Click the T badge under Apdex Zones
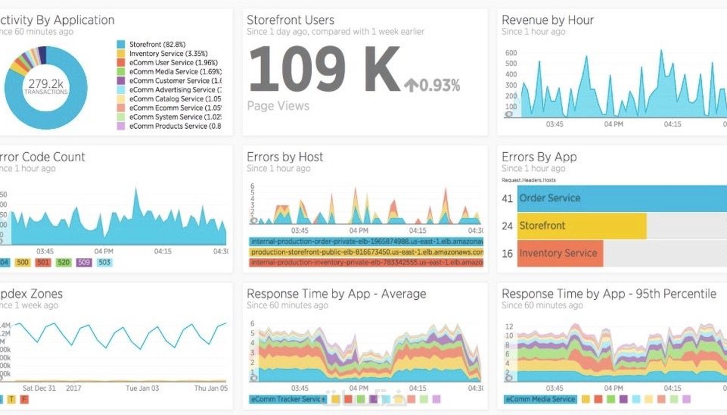The height and width of the screenshot is (415, 727). click(12, 399)
